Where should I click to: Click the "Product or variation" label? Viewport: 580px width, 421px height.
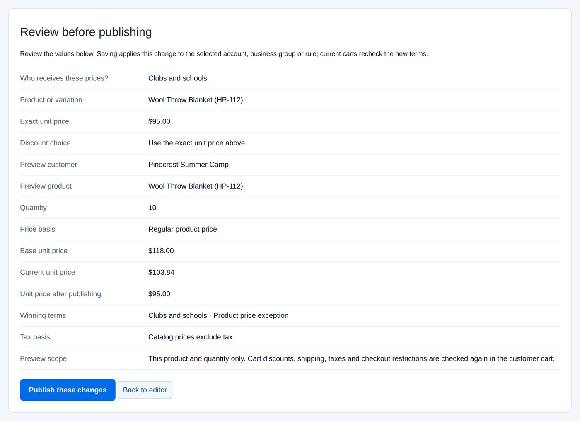[51, 100]
